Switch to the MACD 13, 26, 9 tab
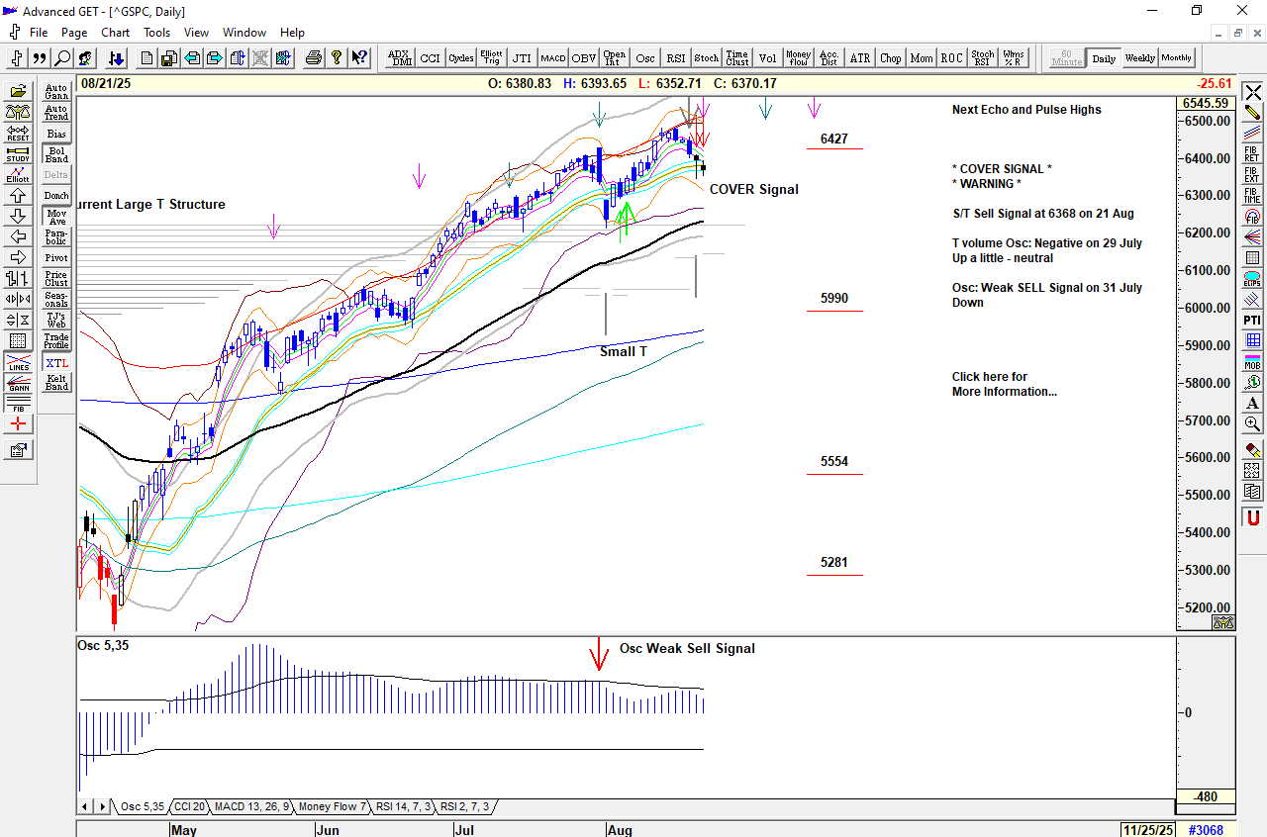 pos(251,807)
